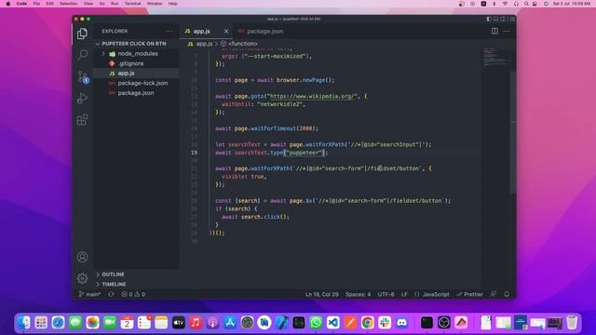Open Customize Layout icon in title bar

pyautogui.click(x=512, y=19)
